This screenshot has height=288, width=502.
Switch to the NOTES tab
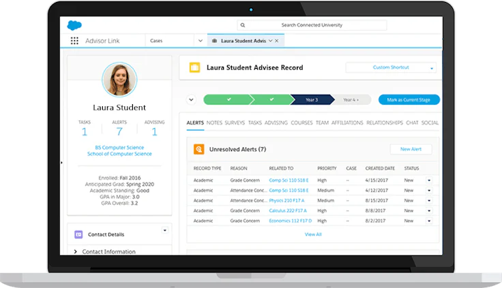(214, 123)
